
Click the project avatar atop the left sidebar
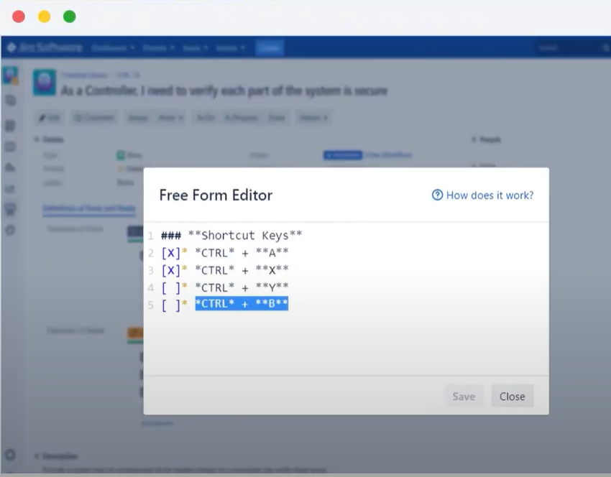click(x=10, y=74)
